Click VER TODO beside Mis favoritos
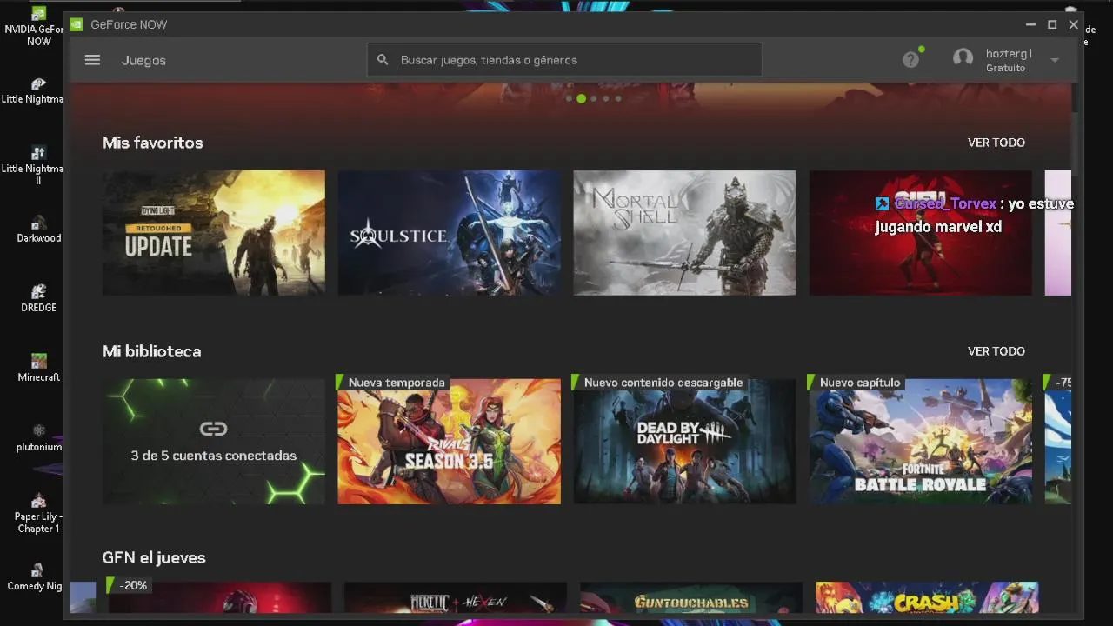This screenshot has height=626, width=1113. click(x=996, y=143)
